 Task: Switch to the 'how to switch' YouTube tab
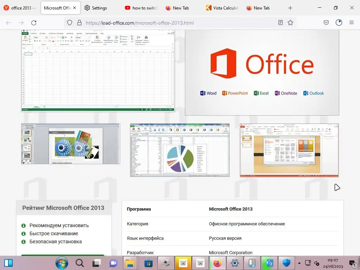[141, 8]
